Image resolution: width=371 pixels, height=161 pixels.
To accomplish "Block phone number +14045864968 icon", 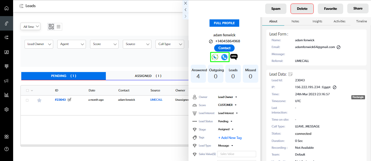I will pos(211,41).
